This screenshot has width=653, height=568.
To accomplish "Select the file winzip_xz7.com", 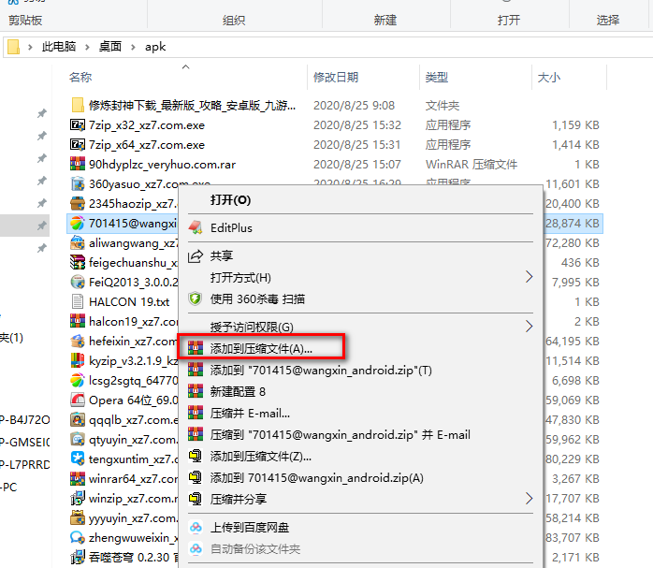I will point(133,499).
